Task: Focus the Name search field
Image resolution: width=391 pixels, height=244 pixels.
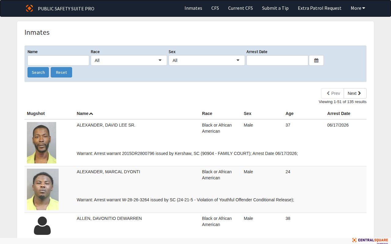Action: click(58, 60)
